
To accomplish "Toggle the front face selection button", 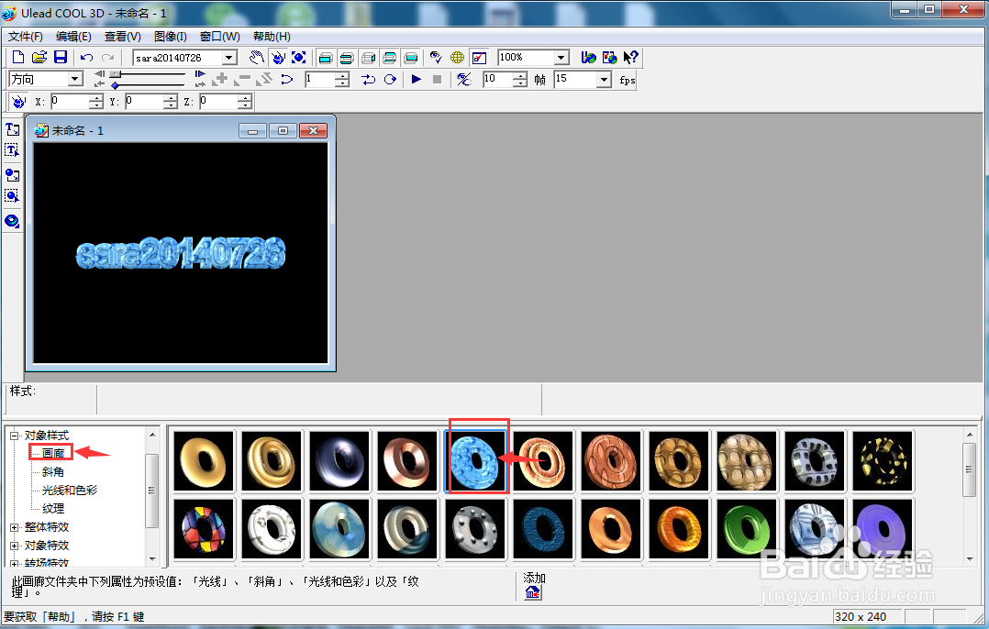I will click(326, 58).
